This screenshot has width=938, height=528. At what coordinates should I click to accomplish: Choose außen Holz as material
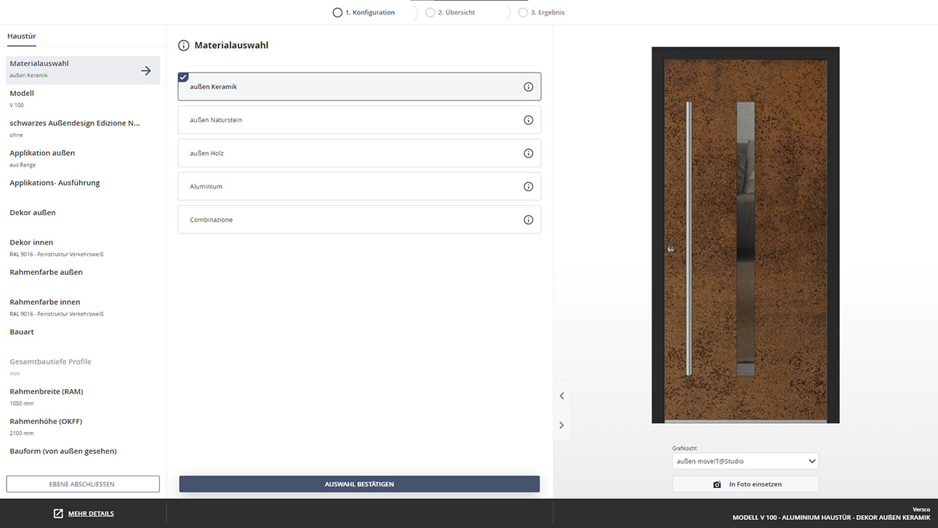349,153
